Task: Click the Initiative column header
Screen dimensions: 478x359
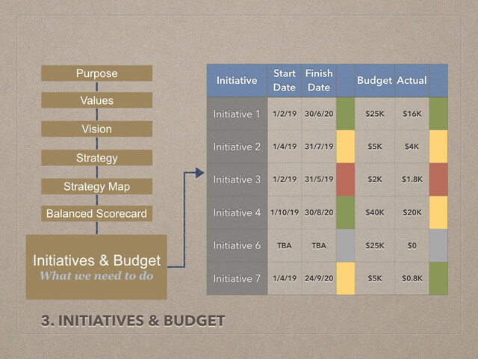Action: (x=237, y=81)
